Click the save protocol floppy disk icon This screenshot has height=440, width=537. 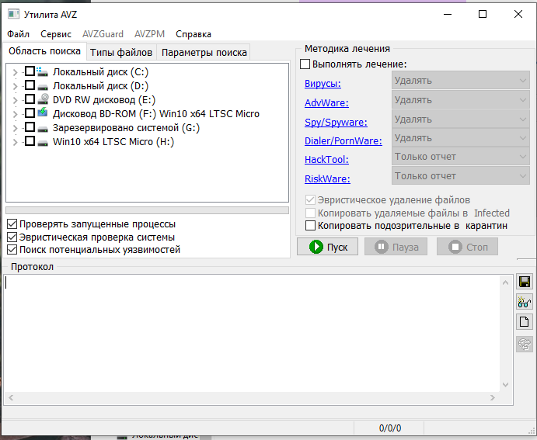[x=525, y=282]
